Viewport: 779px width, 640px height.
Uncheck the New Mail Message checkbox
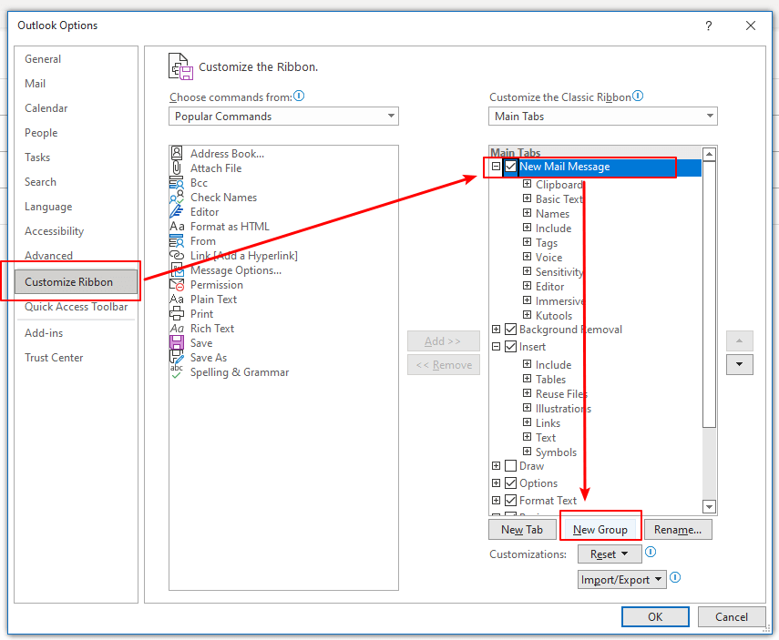coord(510,168)
